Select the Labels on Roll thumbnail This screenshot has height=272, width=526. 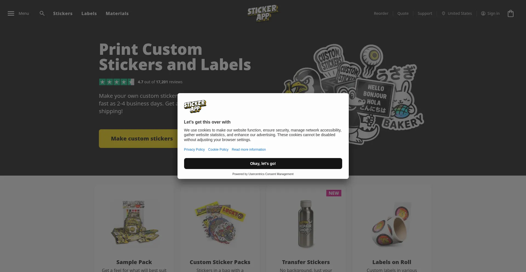pyautogui.click(x=392, y=225)
